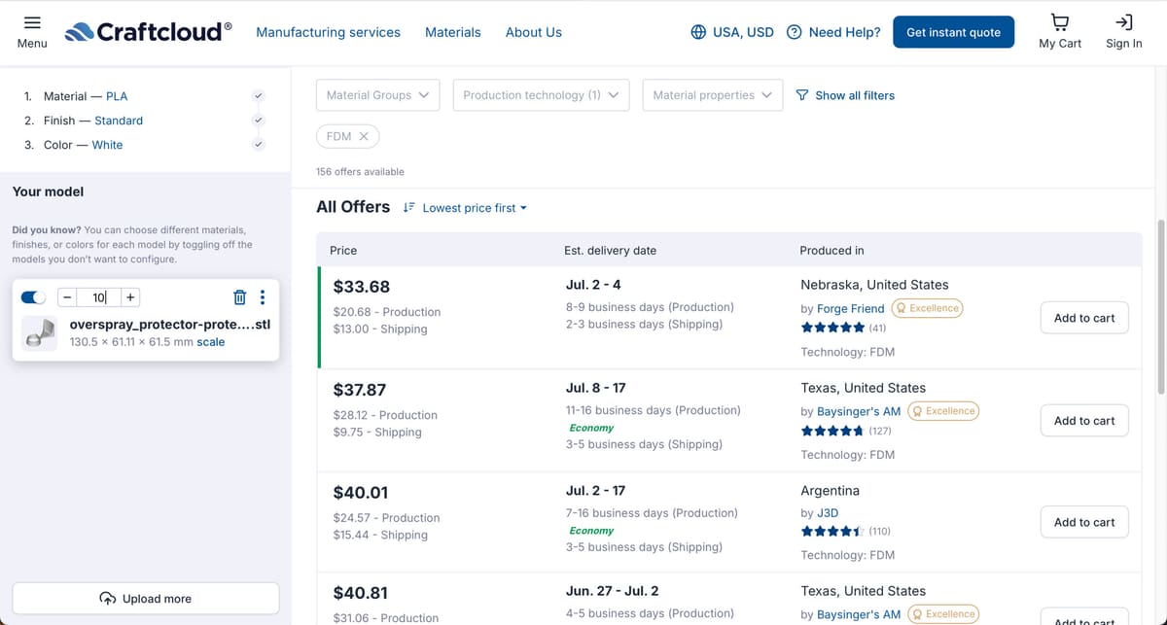Click the check mark next to Material PLA
The image size is (1167, 625).
(x=258, y=96)
